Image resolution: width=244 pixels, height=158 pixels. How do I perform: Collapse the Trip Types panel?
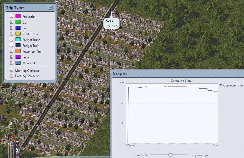point(50,7)
